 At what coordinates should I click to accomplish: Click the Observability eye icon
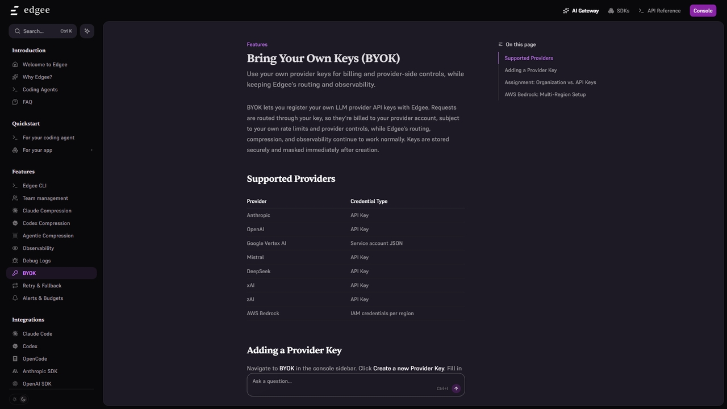(x=15, y=248)
